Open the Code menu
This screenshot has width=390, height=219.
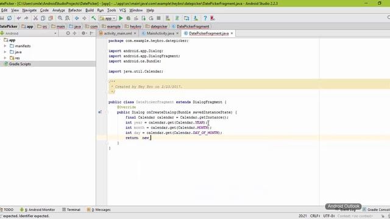(x=44, y=10)
